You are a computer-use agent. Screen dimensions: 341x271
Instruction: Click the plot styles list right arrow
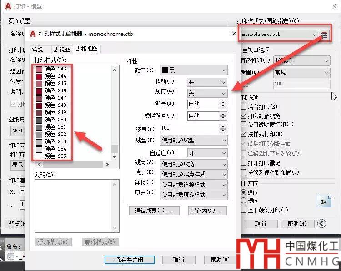[107, 165]
